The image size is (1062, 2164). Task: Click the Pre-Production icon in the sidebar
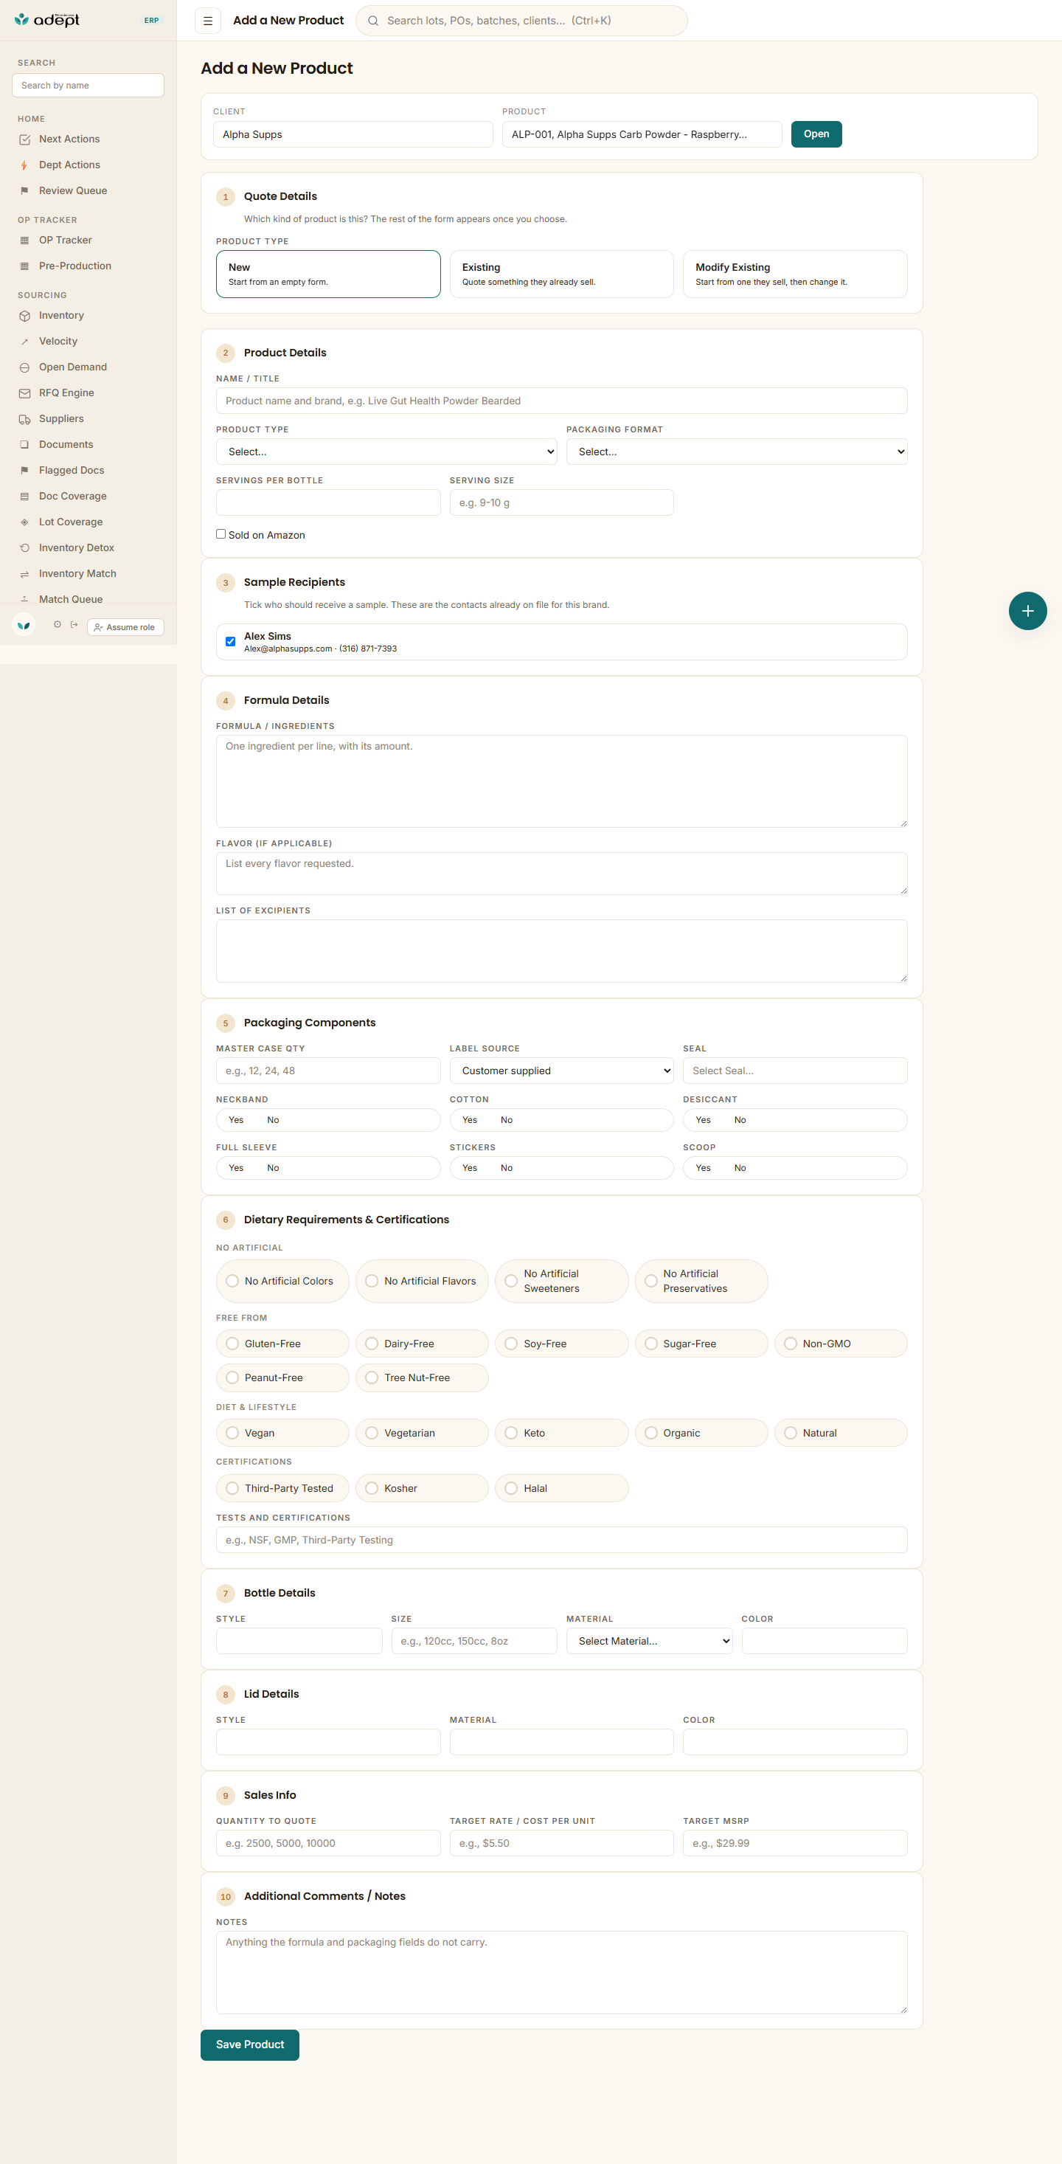[x=24, y=266]
